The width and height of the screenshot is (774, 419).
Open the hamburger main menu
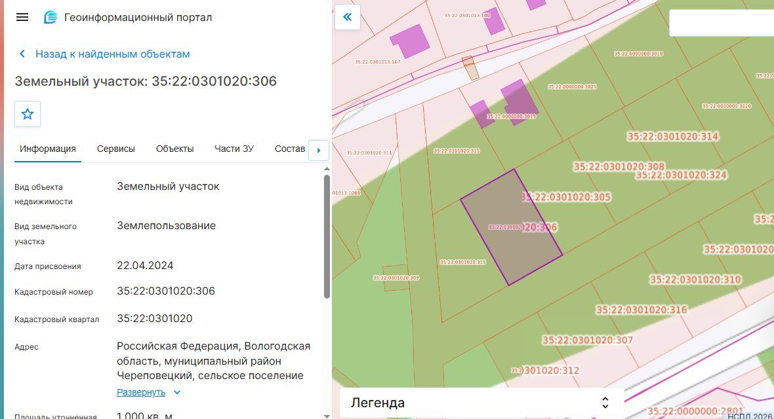pos(22,17)
